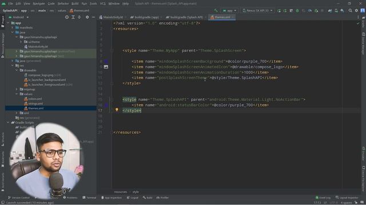Open the Device Manager phone icon in toolbar
The image size is (366, 205).
tap(336, 11)
